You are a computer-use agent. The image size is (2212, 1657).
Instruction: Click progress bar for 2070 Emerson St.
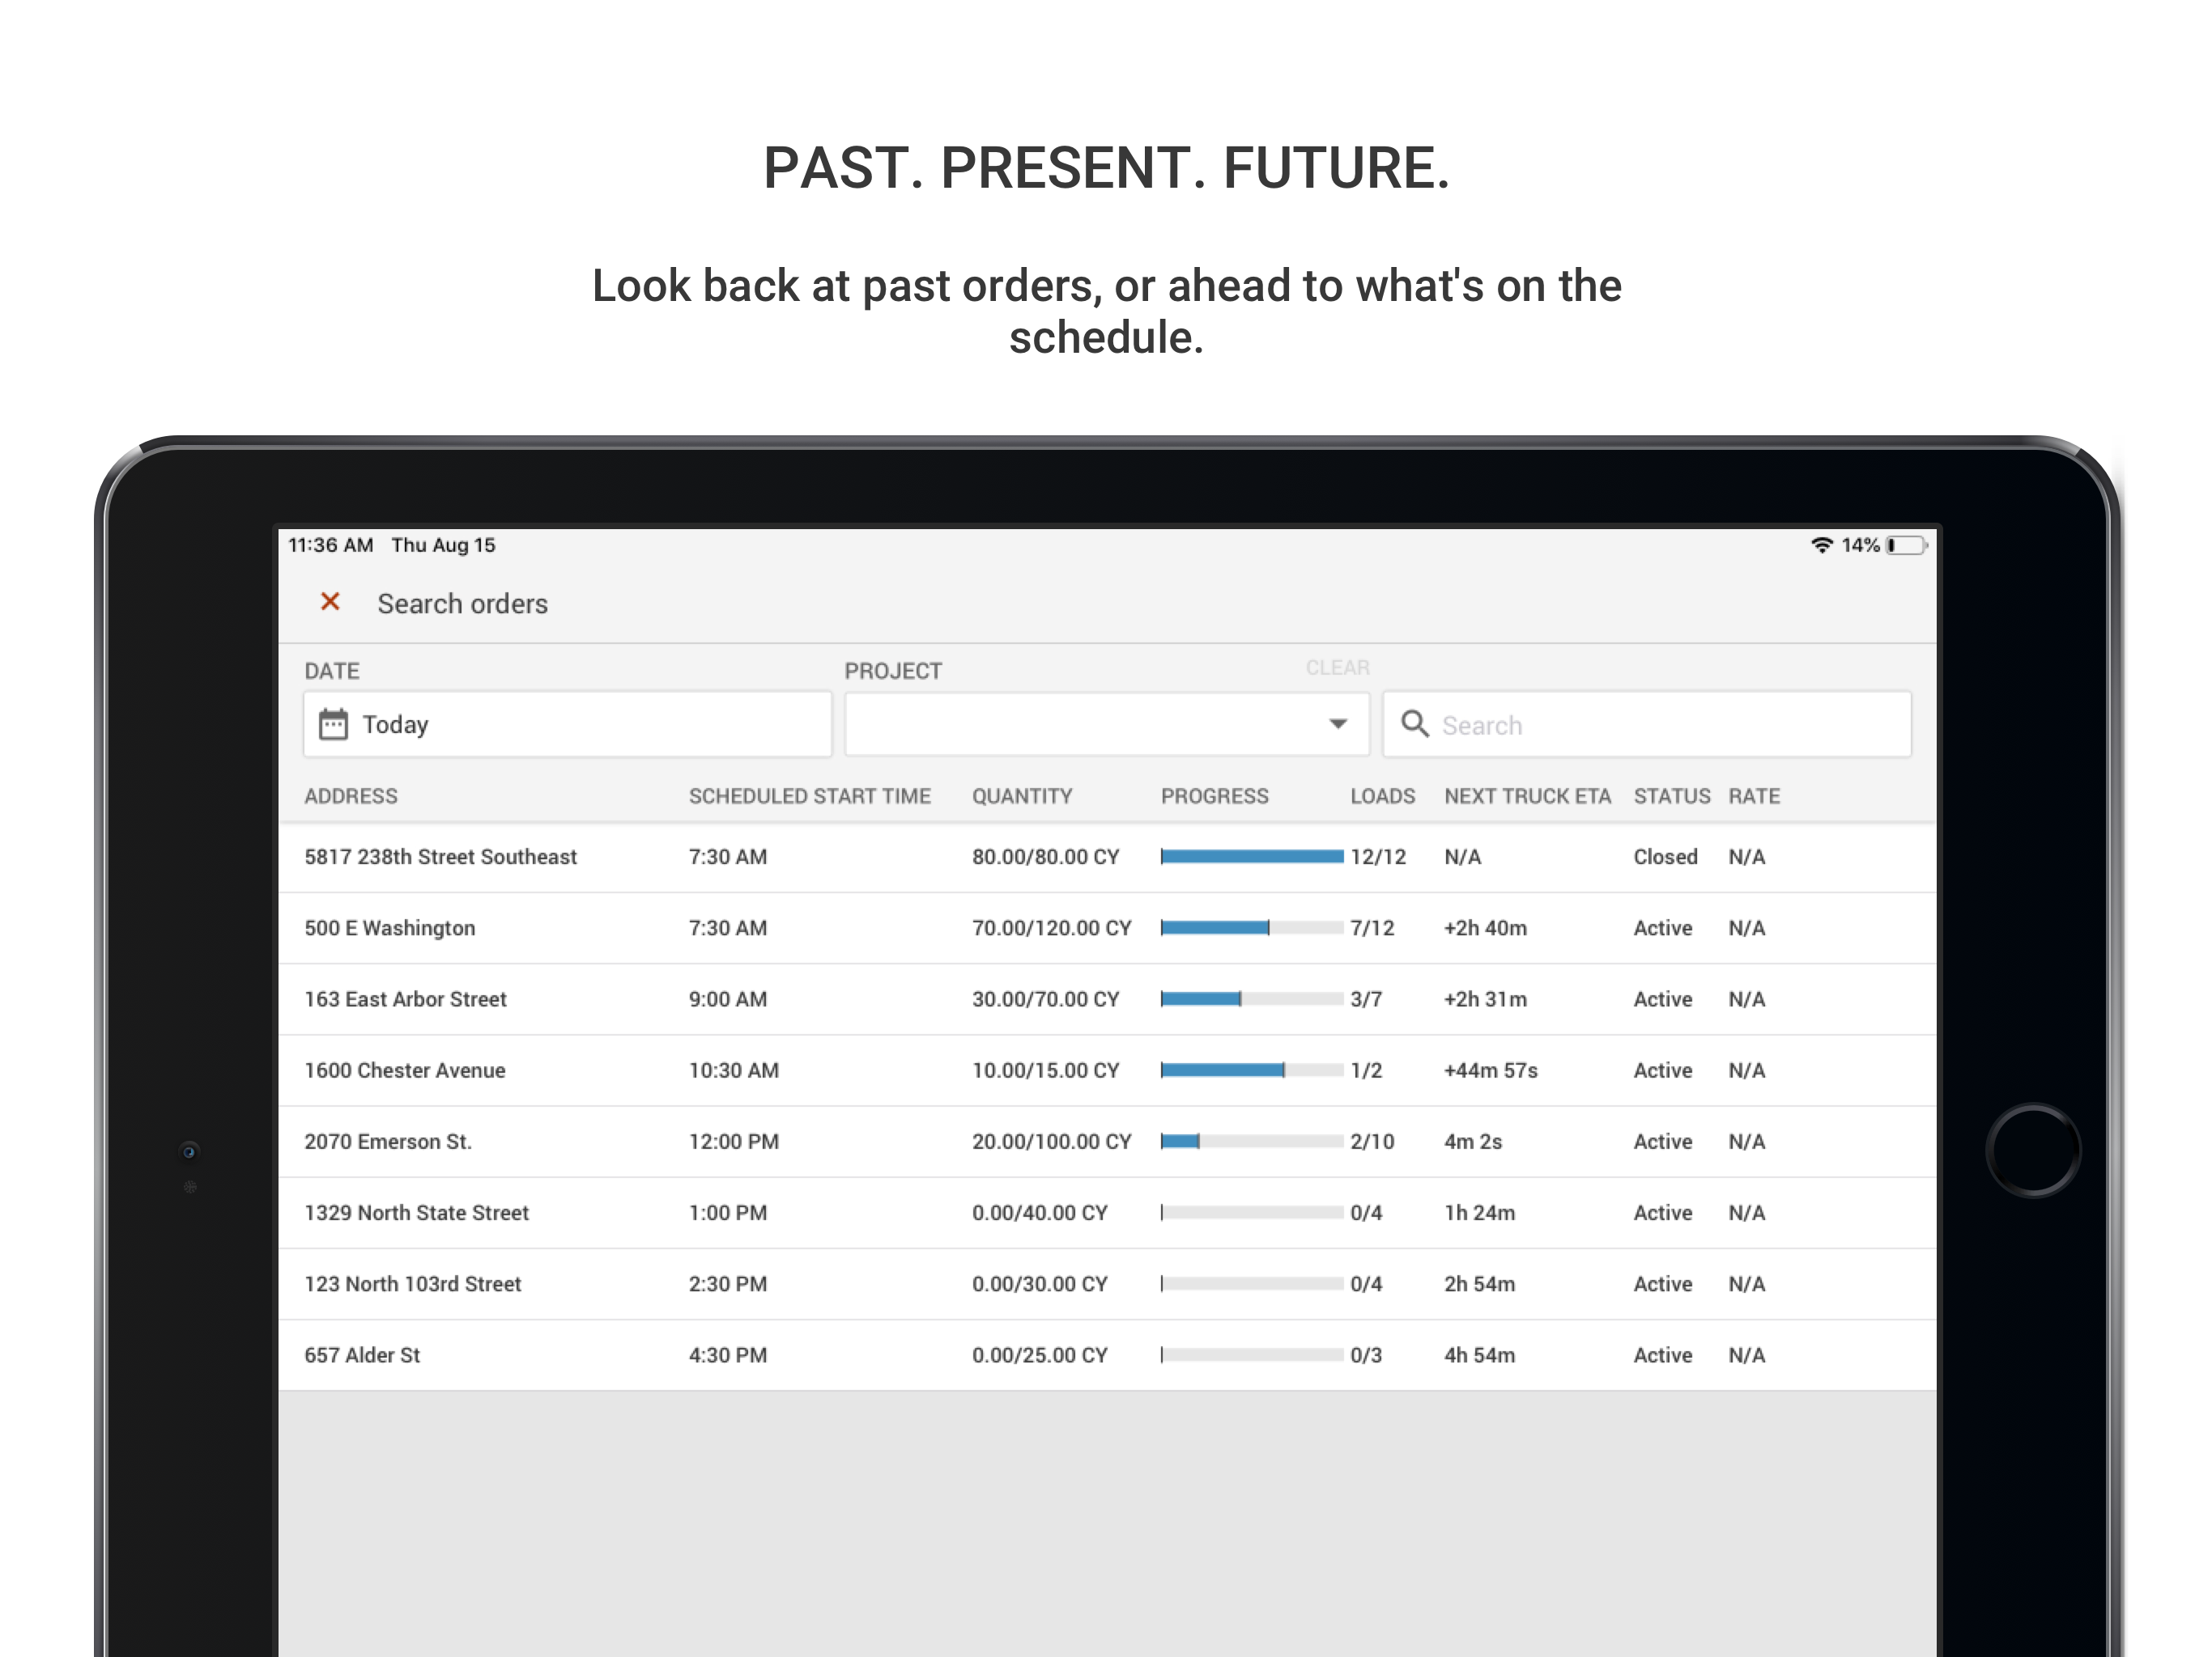tap(1252, 1142)
